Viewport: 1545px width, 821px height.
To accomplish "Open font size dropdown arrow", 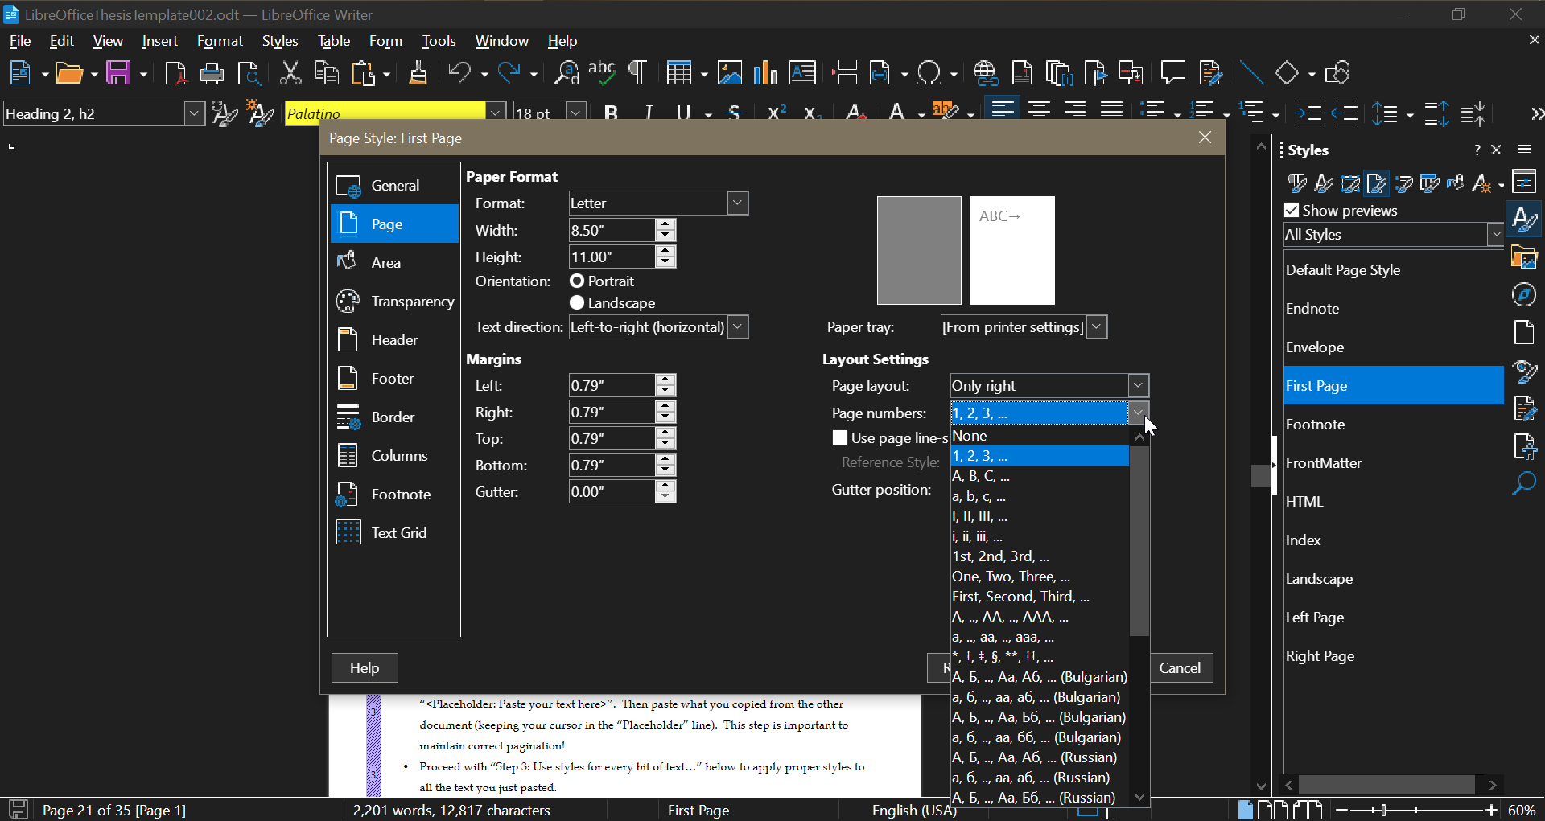I will [x=575, y=113].
